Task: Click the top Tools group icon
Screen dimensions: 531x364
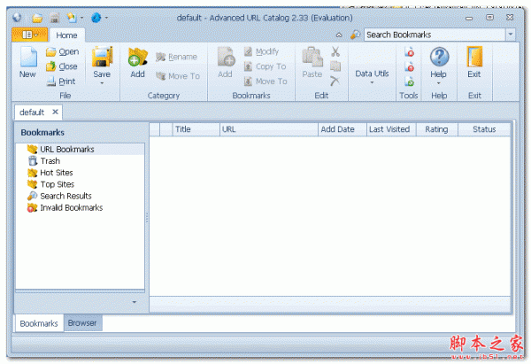Action: click(x=409, y=52)
